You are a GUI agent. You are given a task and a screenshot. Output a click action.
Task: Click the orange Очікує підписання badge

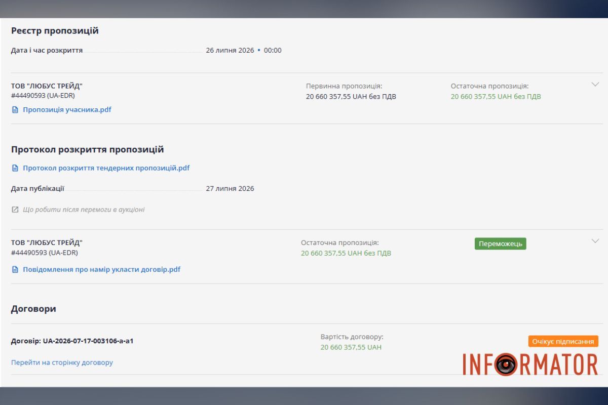click(x=563, y=341)
